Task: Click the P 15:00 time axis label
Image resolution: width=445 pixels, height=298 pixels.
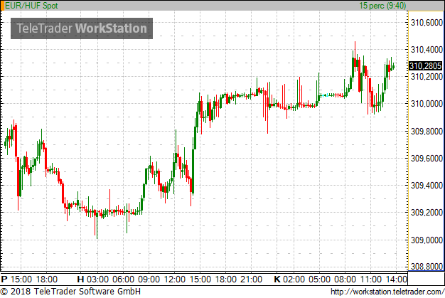Action: coord(16,280)
